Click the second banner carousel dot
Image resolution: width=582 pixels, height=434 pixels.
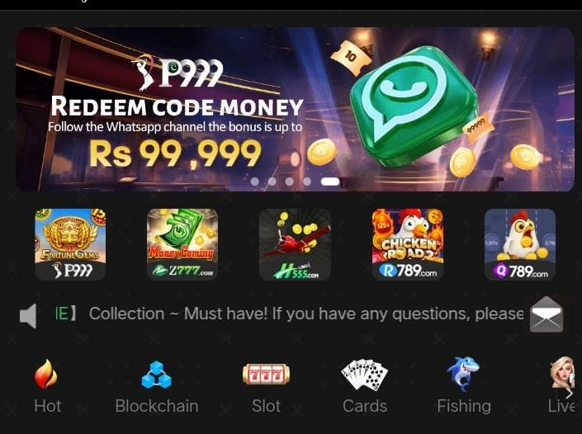(x=272, y=182)
